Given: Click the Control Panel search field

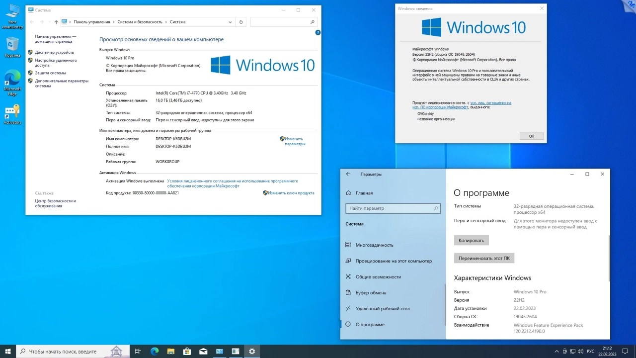Looking at the screenshot, I should click(284, 22).
